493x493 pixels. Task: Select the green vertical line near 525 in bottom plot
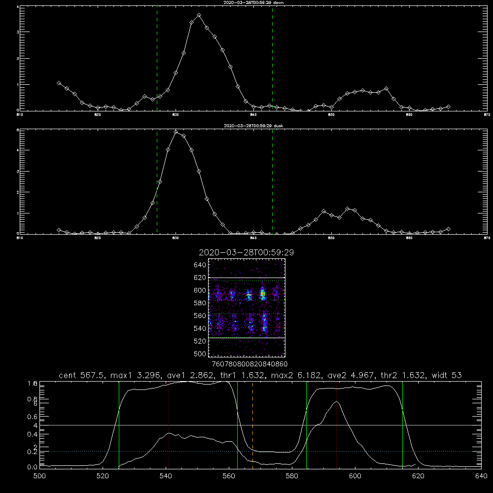(x=119, y=424)
